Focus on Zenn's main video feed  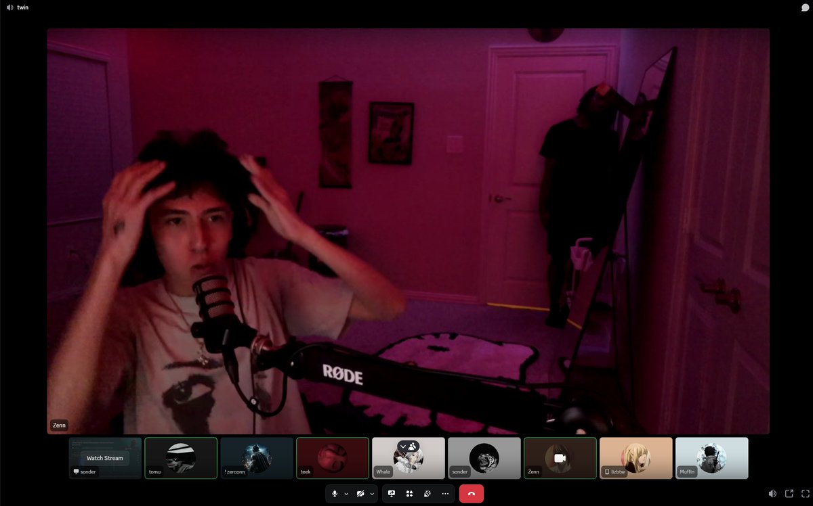408,231
